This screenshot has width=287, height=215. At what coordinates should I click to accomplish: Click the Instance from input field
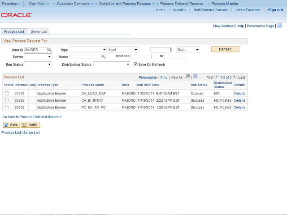(x=141, y=56)
